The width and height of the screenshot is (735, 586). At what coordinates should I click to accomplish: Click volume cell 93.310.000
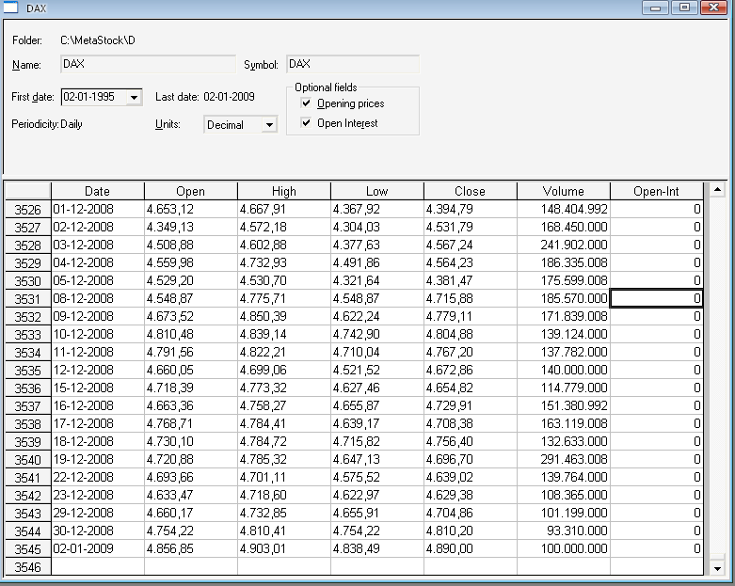click(564, 531)
